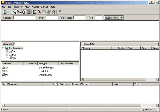Click the queue Direction column header

[x=64, y=84]
